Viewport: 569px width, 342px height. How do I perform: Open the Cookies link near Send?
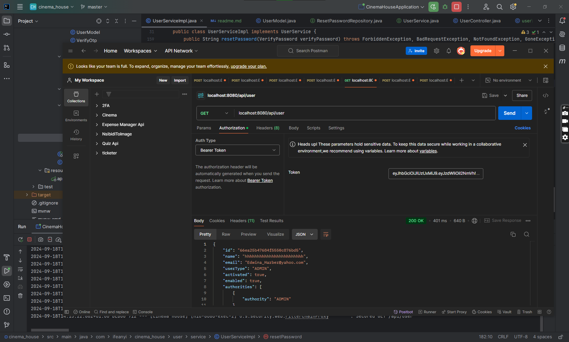(523, 128)
